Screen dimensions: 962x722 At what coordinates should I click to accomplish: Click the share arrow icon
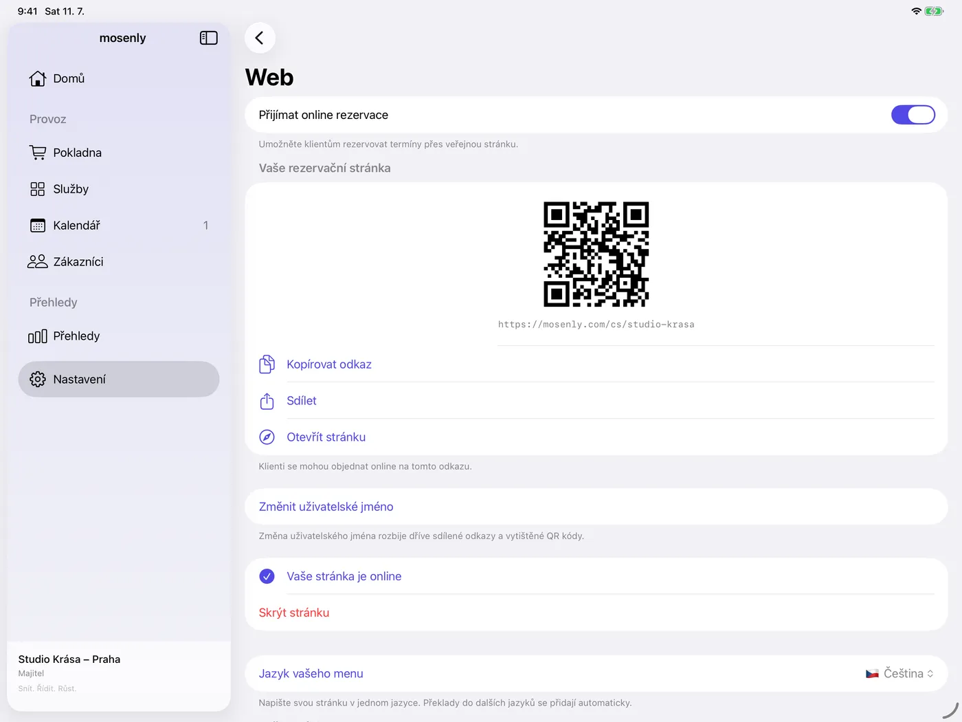[x=267, y=401]
